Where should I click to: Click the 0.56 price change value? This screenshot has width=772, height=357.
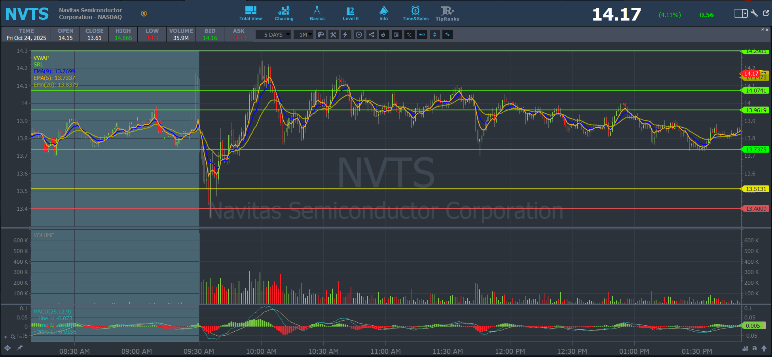(x=707, y=15)
